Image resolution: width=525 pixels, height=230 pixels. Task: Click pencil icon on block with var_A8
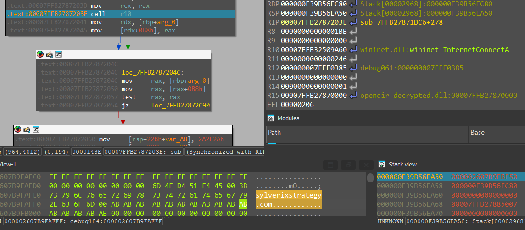pyautogui.click(x=27, y=129)
